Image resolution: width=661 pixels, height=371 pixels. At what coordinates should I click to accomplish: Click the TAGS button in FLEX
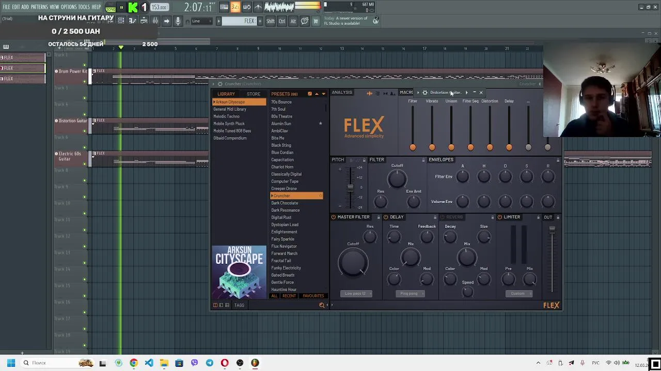[x=239, y=305]
